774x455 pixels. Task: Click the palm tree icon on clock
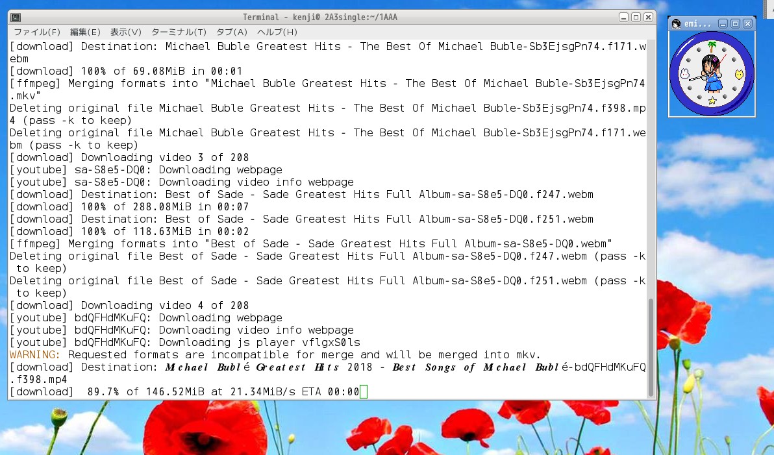712,47
